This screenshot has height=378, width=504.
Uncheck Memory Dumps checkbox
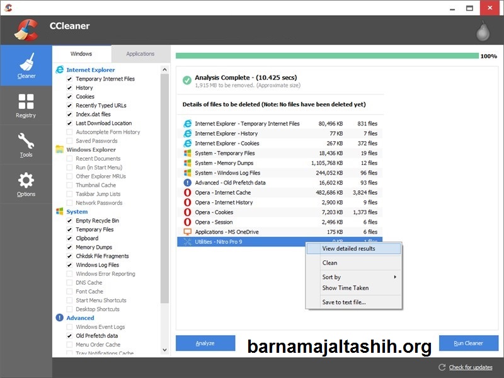pyautogui.click(x=69, y=247)
